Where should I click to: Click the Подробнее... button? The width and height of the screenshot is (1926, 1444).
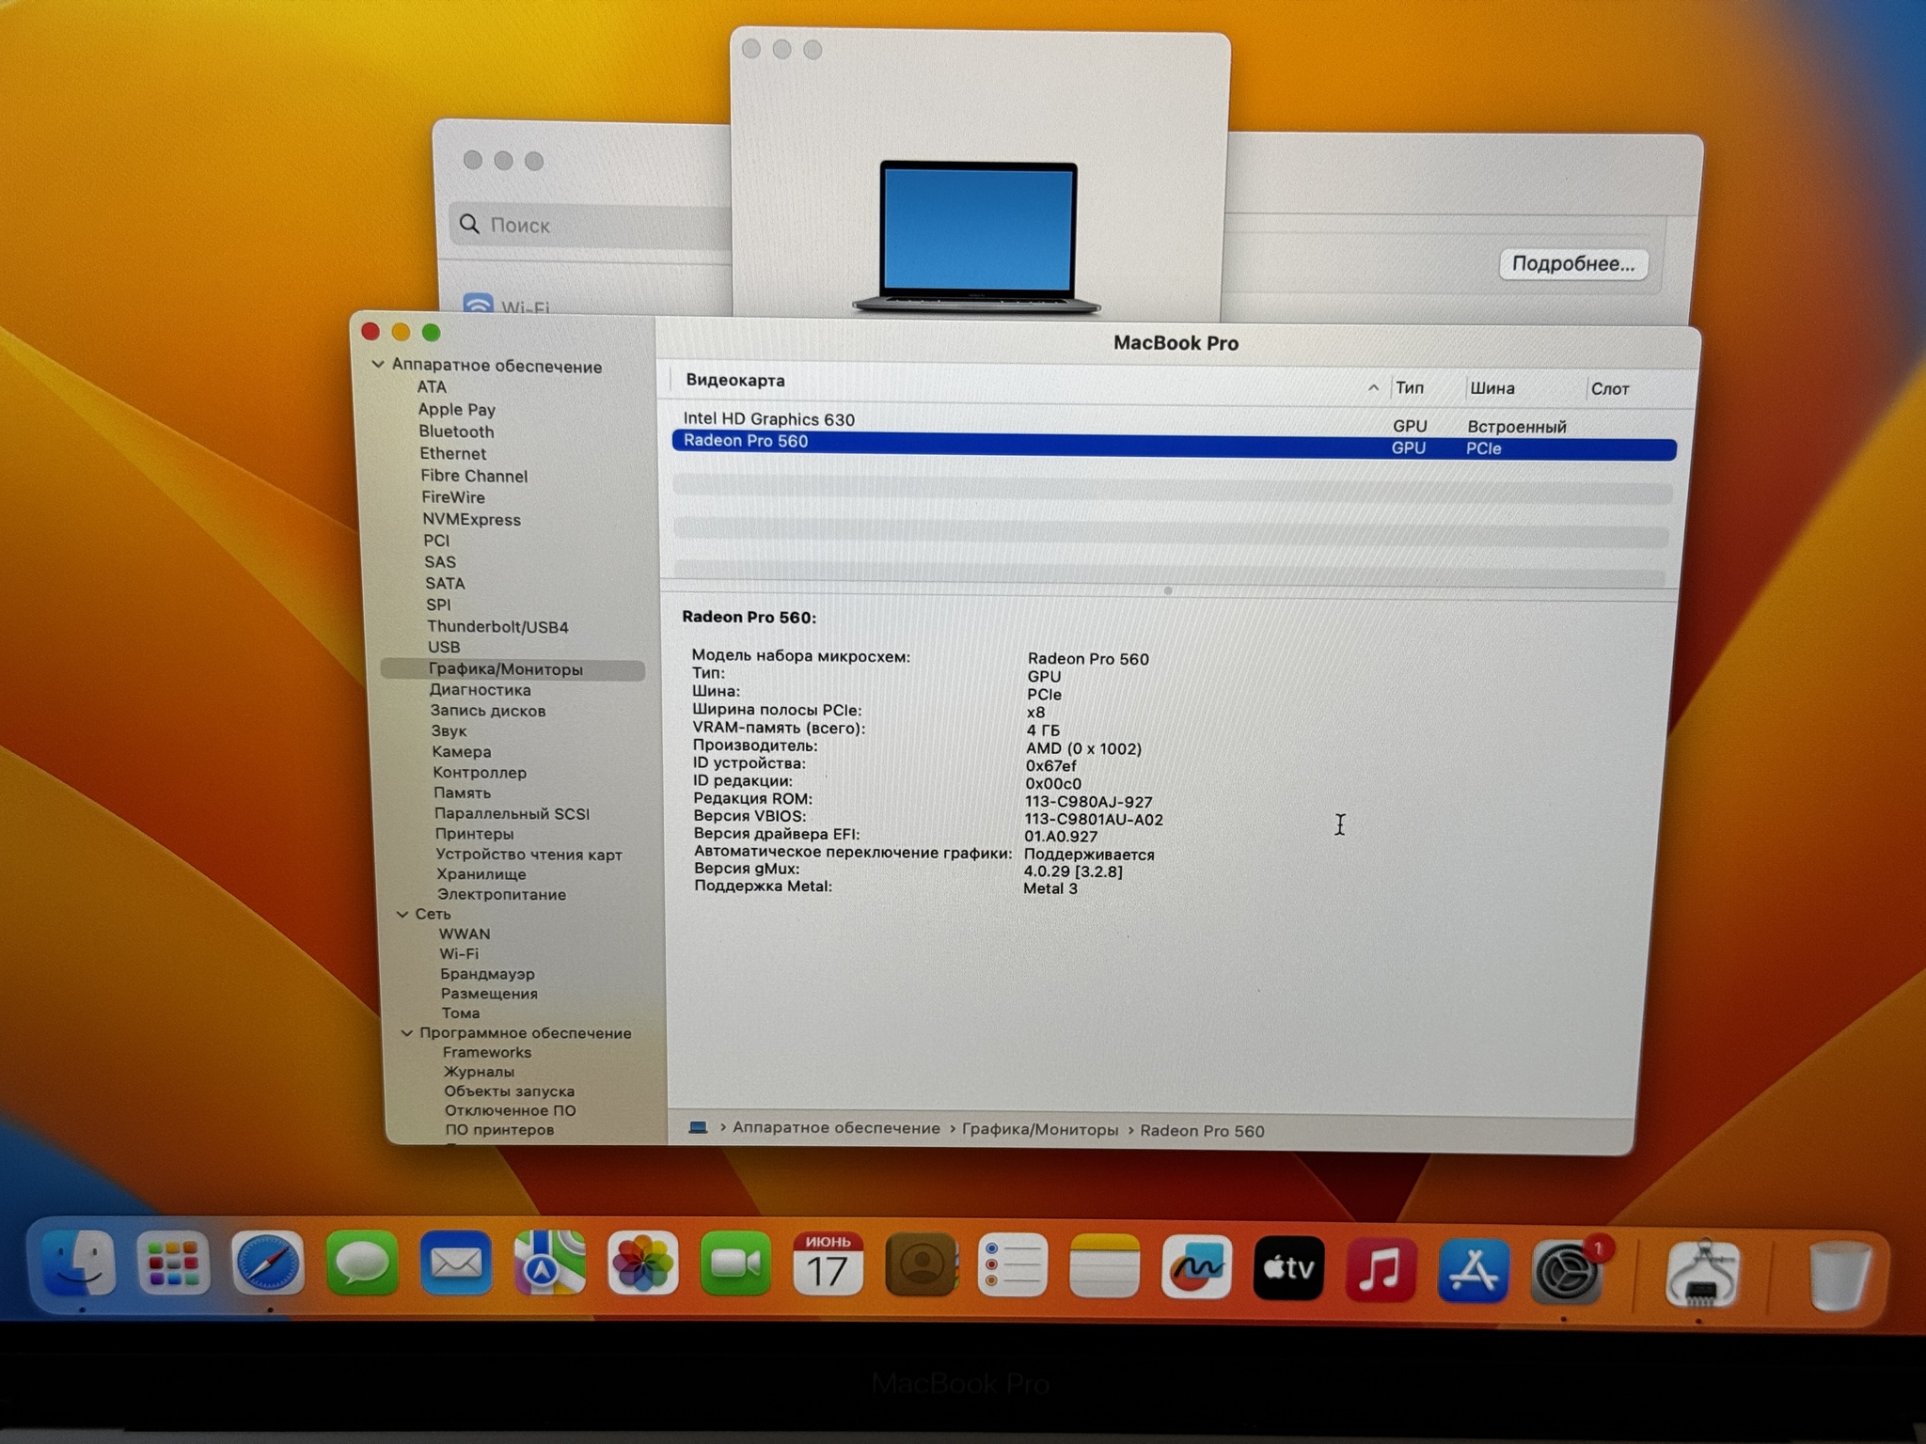pos(1572,264)
